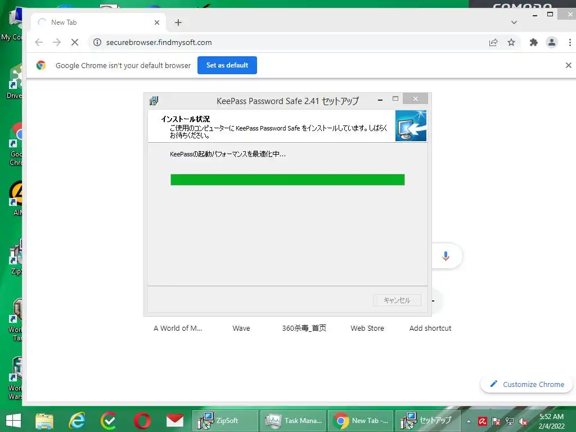Switch to ZipSoft taskbar window

click(x=225, y=421)
